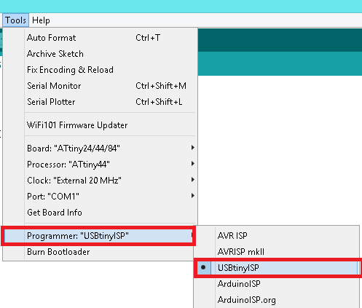
Task: Select AVRISP mkII programmer
Action: [x=277, y=251]
